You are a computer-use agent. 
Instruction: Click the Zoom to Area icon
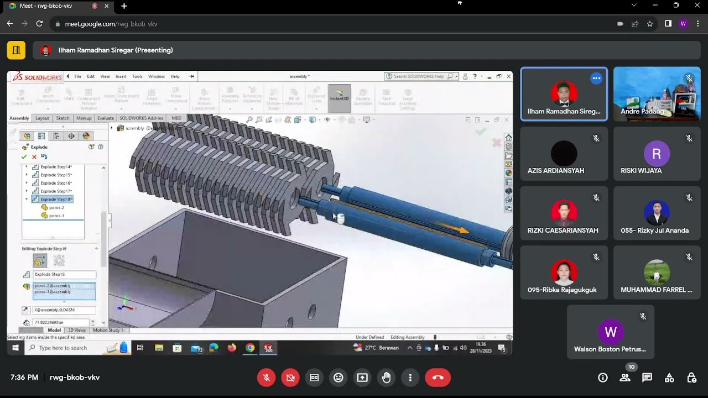[260, 119]
